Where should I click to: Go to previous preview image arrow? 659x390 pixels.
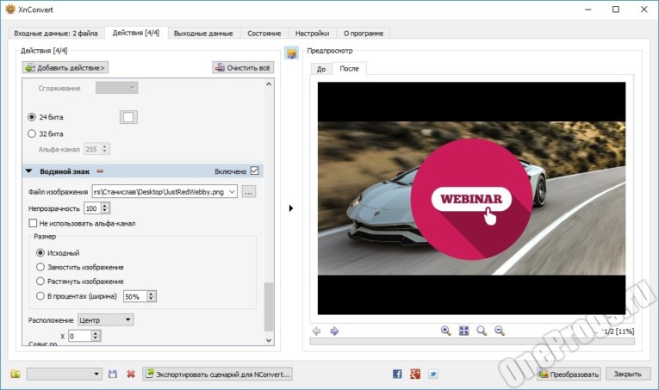(x=316, y=331)
